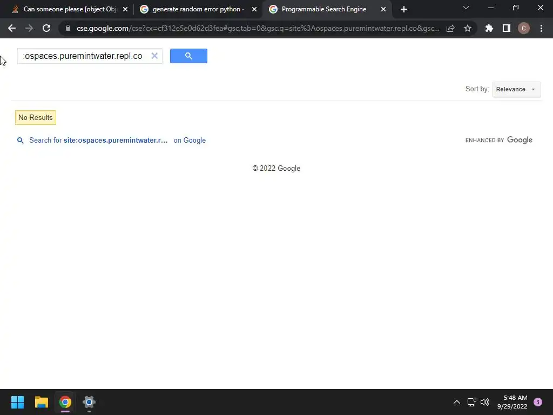Share this page using the share icon
Viewport: 553px width, 415px height.
pyautogui.click(x=450, y=28)
